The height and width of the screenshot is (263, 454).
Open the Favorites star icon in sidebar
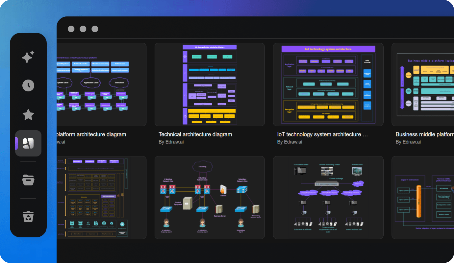28,115
